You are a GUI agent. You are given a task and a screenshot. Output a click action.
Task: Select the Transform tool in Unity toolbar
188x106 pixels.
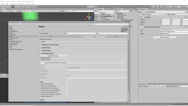tap(16, 6)
